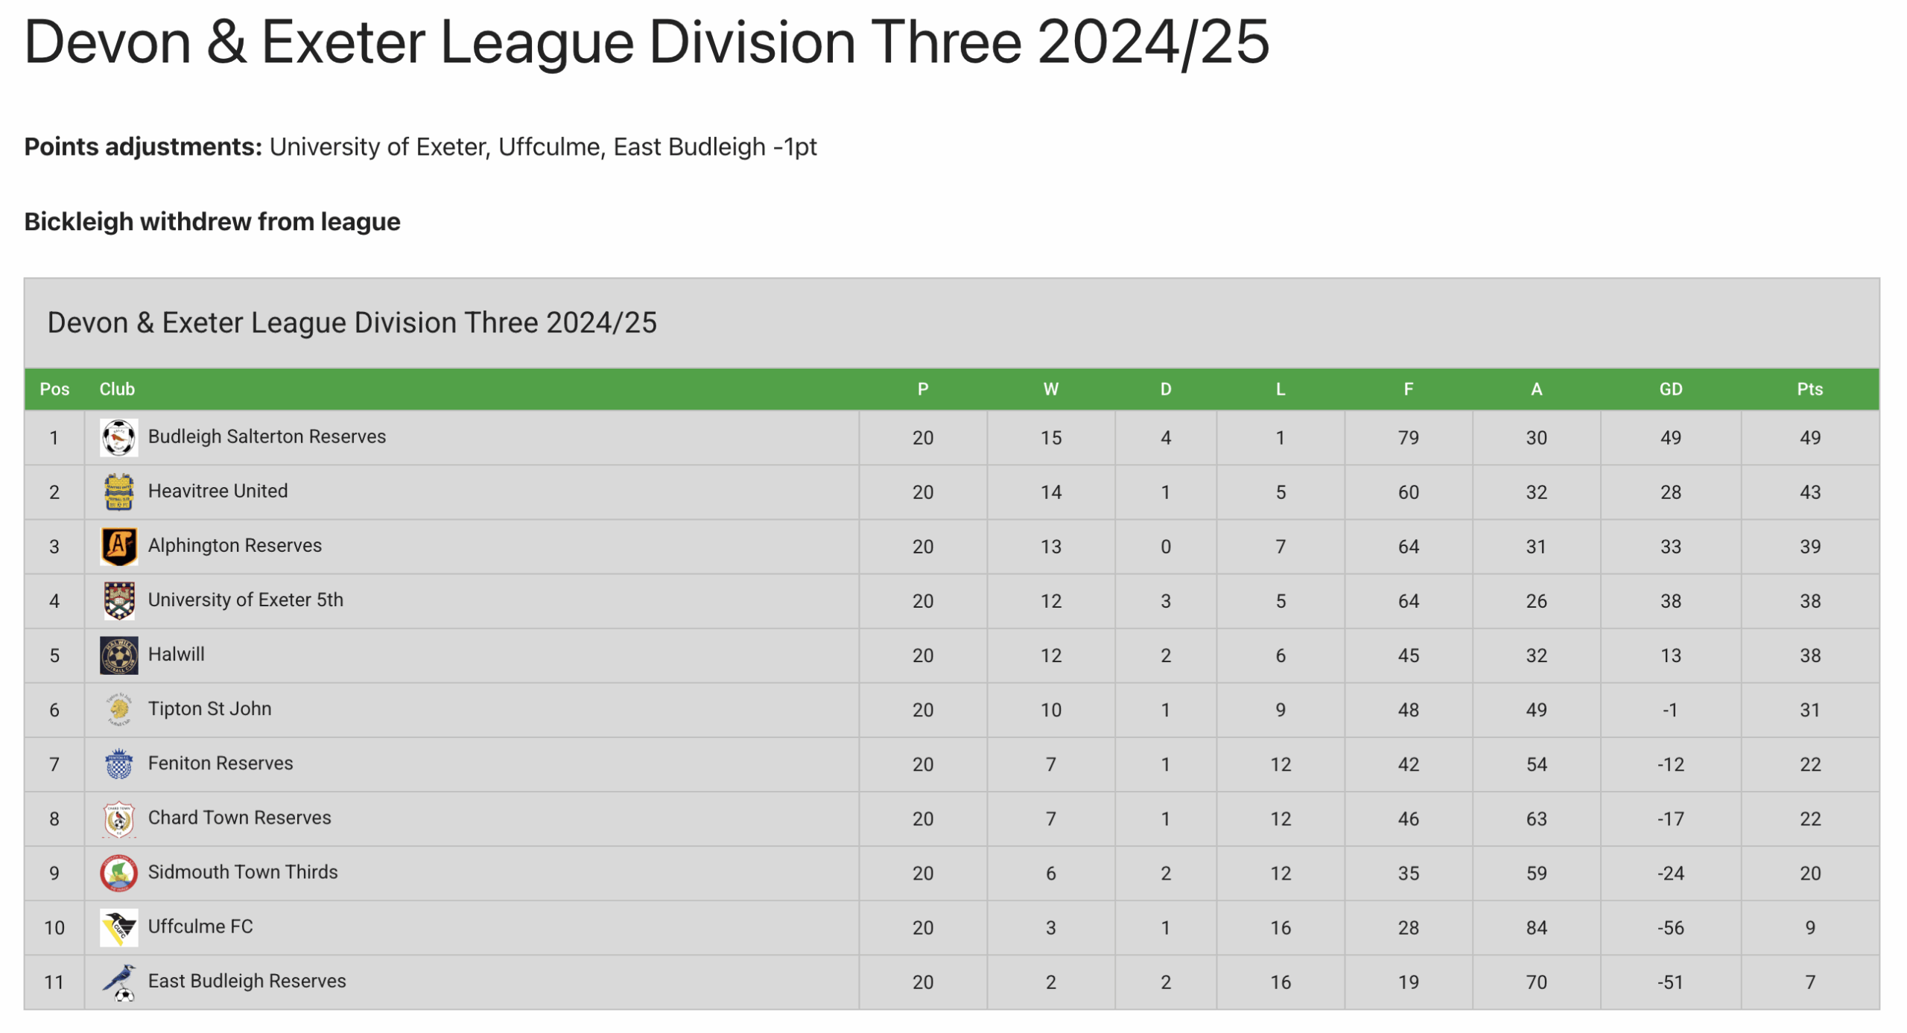The image size is (1907, 1033).
Task: Select the Uffculme FC team name
Action: point(200,926)
